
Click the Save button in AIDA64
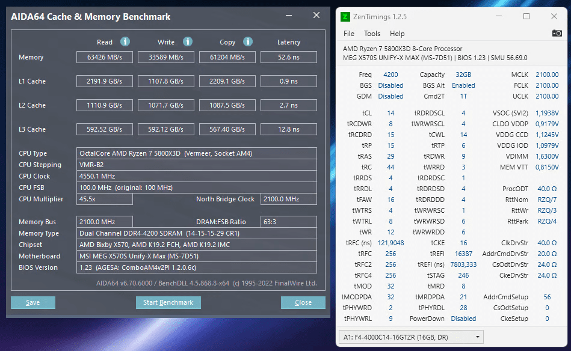point(33,303)
